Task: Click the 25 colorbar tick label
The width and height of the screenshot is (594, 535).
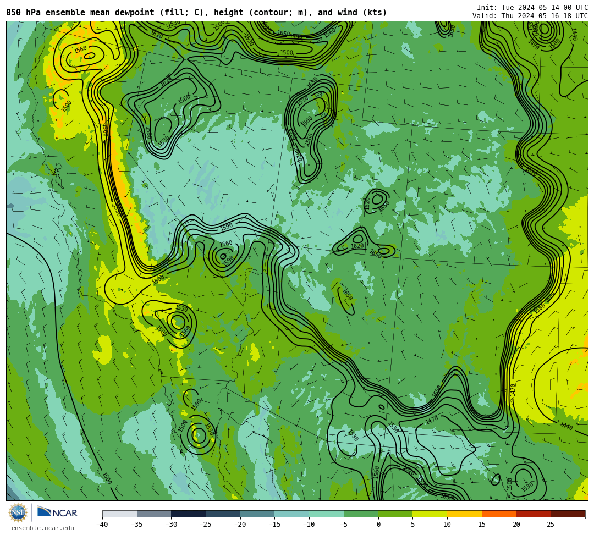Action: pyautogui.click(x=551, y=525)
